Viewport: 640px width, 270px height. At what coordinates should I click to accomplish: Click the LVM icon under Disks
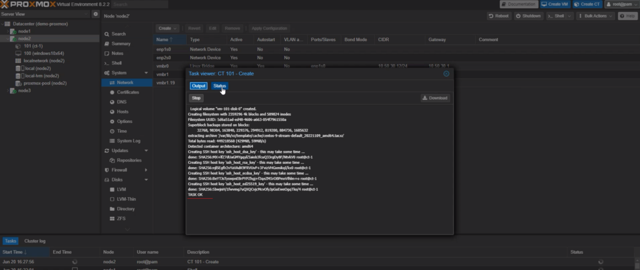(x=112, y=190)
